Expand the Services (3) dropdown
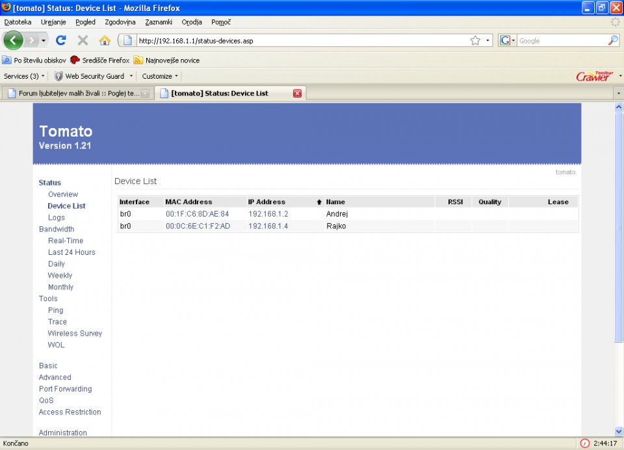 coord(24,76)
